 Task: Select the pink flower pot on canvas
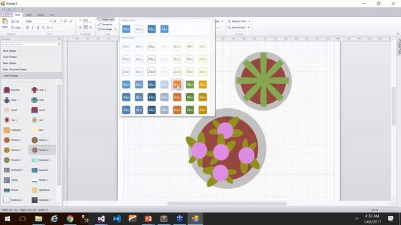(x=226, y=149)
